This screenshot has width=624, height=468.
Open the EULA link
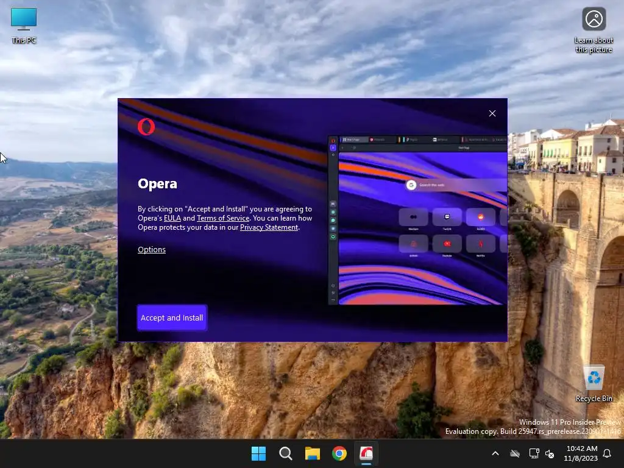coord(172,218)
